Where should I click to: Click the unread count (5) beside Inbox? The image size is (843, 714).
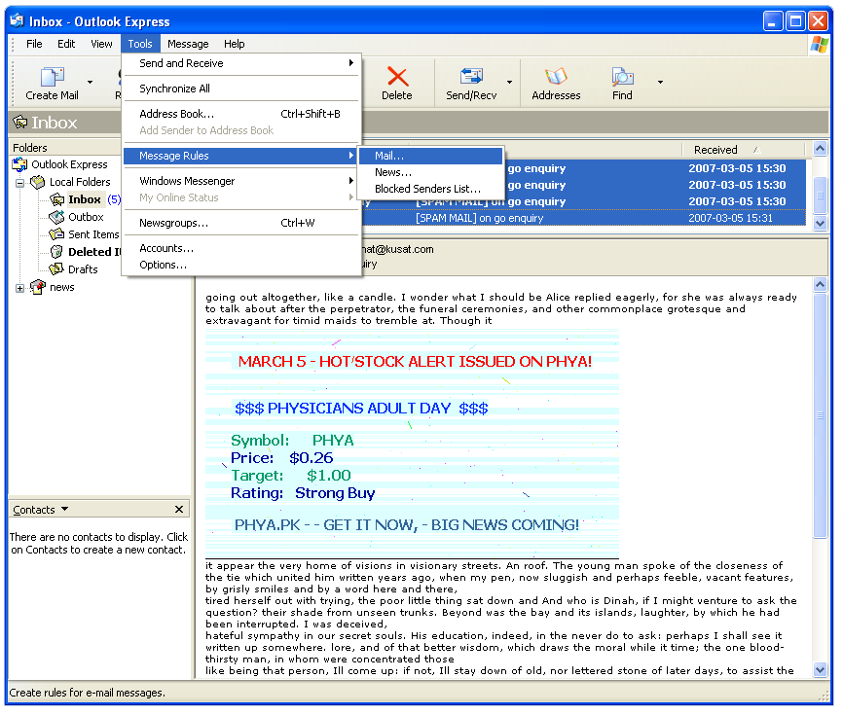[114, 199]
